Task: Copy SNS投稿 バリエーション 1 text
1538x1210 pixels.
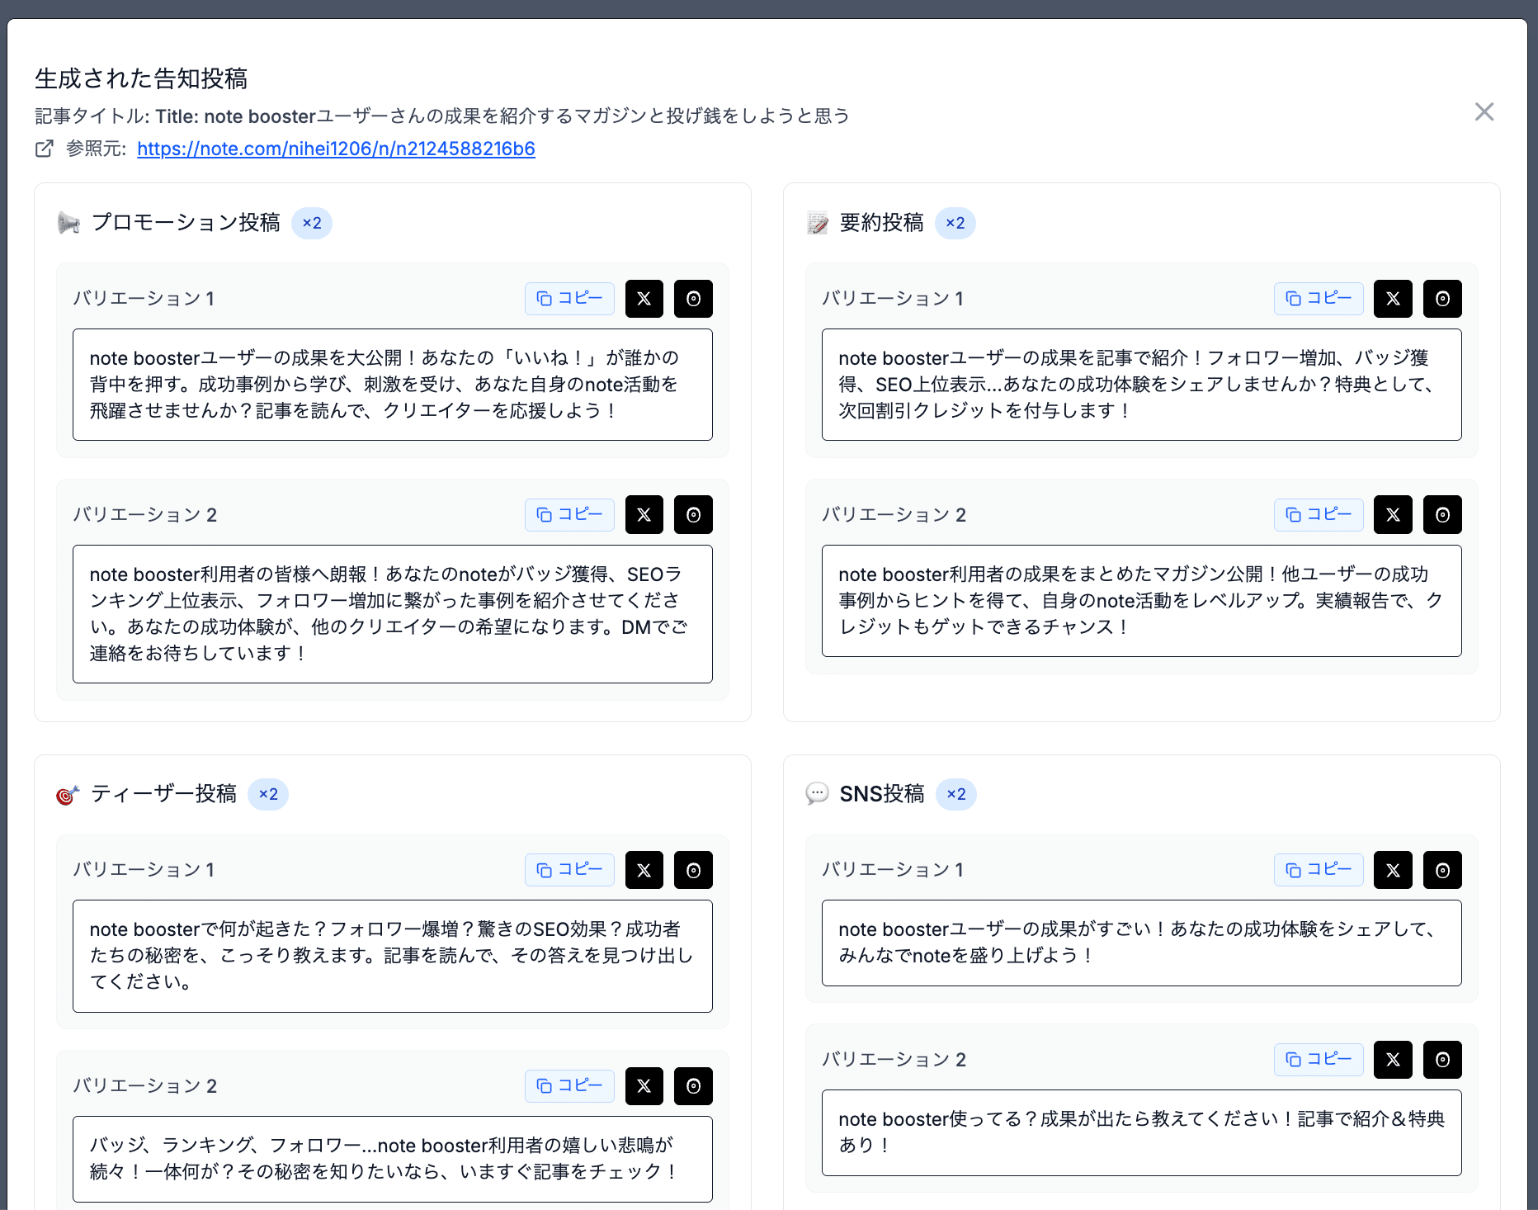Action: click(x=1319, y=870)
